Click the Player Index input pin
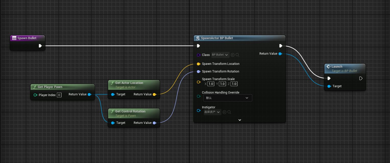390x163 pixels. [x=35, y=95]
